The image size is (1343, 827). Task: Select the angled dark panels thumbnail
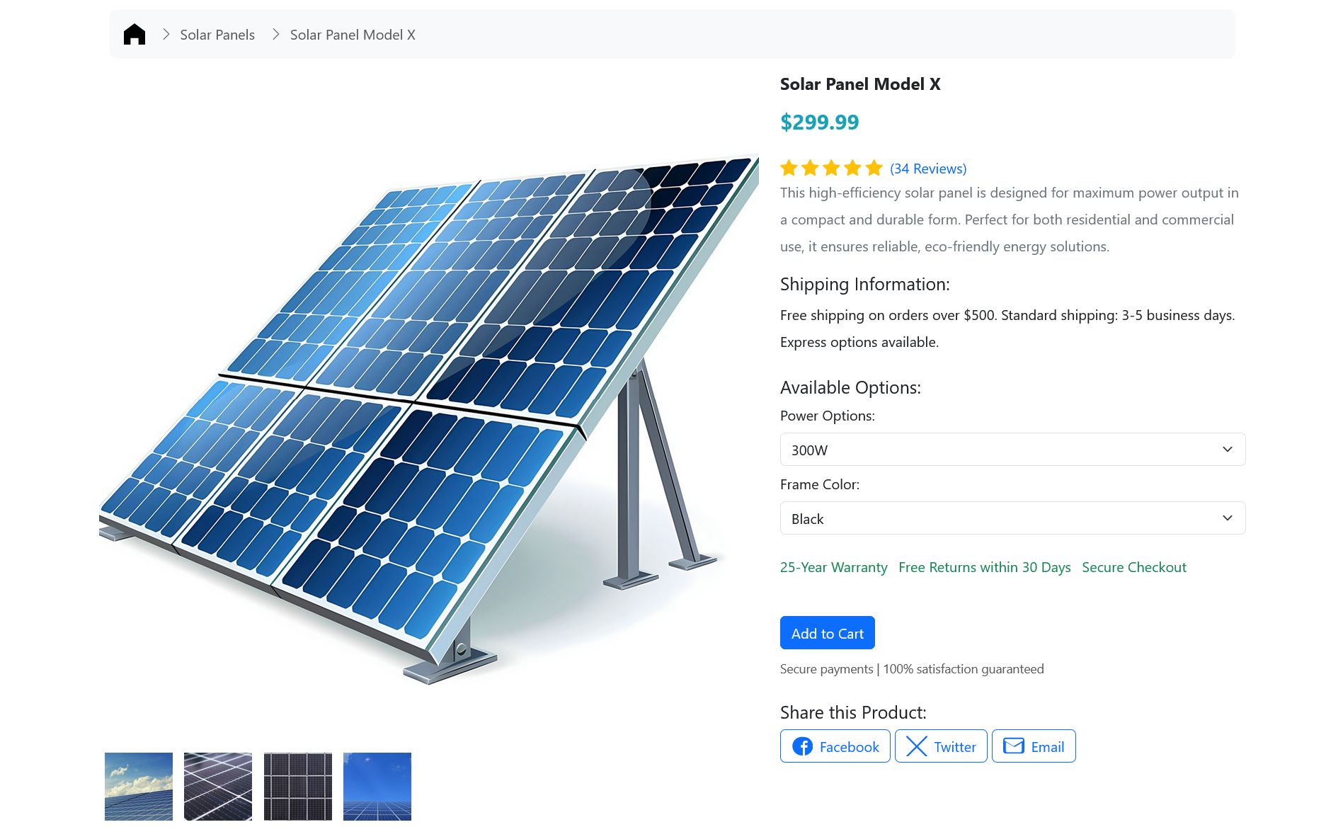click(218, 786)
